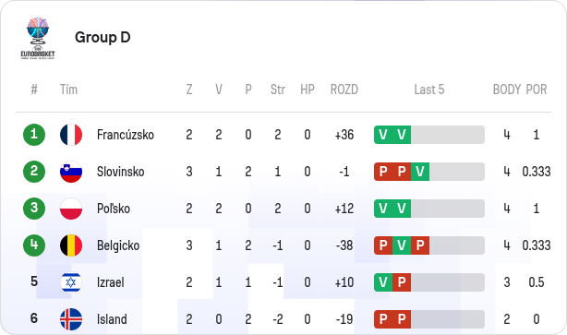Sort by the ROZD column header

344,90
